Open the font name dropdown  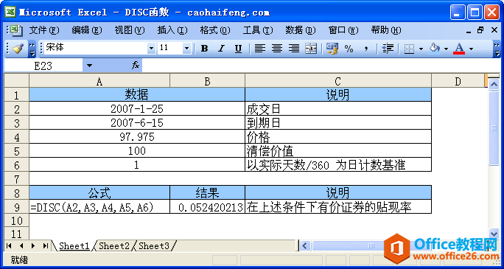[x=151, y=49]
